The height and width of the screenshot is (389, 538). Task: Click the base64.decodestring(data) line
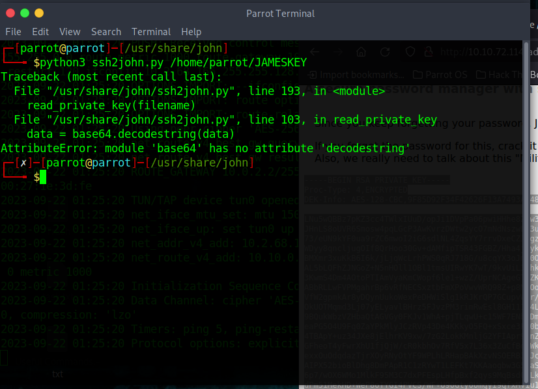coord(130,134)
